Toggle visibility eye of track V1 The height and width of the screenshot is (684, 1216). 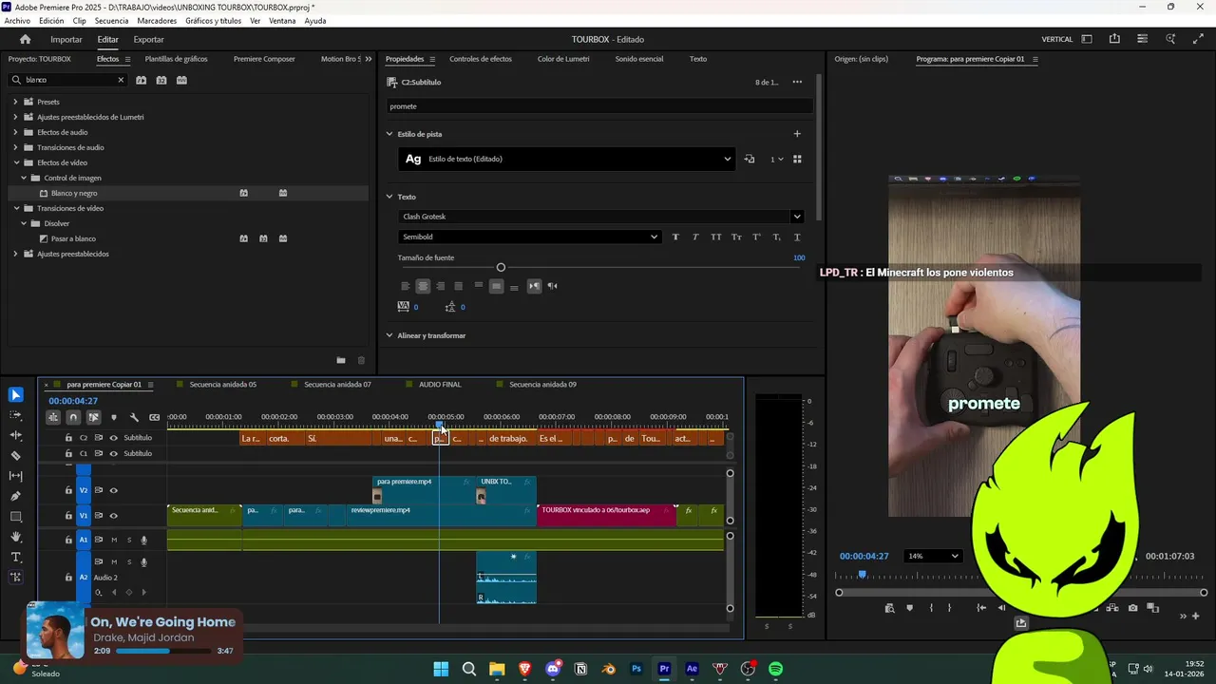pos(114,516)
